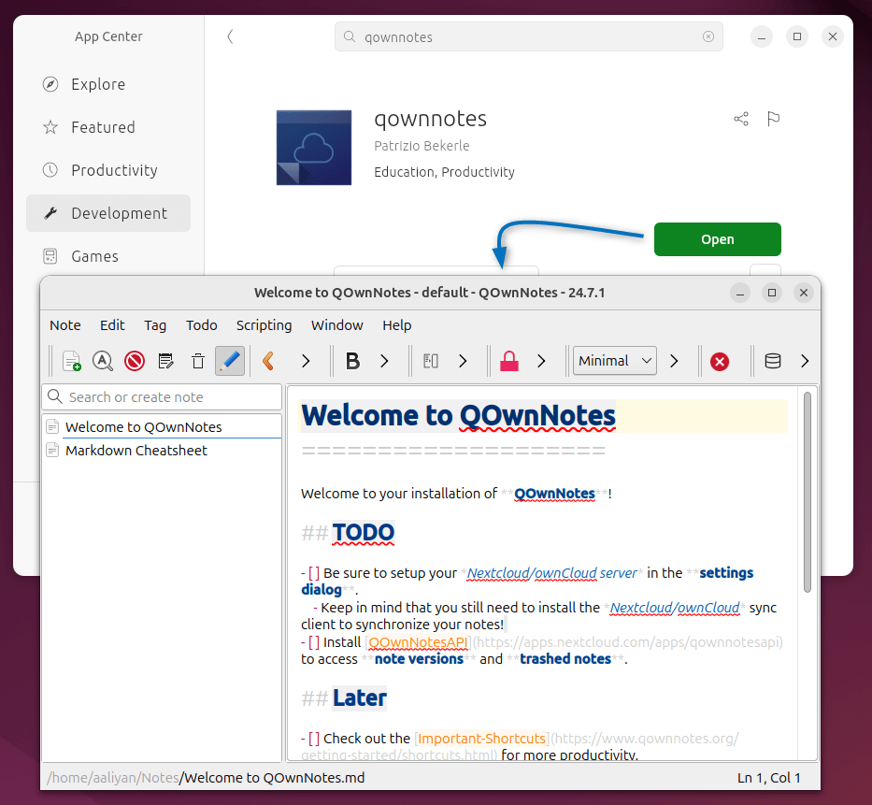Open the Scripting menu

point(264,325)
